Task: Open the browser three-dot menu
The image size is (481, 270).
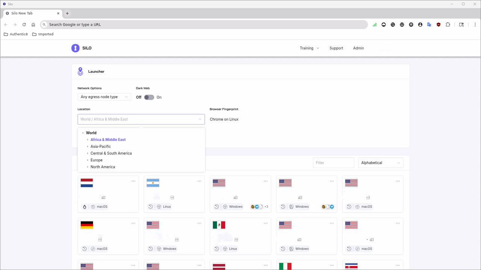Action: tap(475, 24)
